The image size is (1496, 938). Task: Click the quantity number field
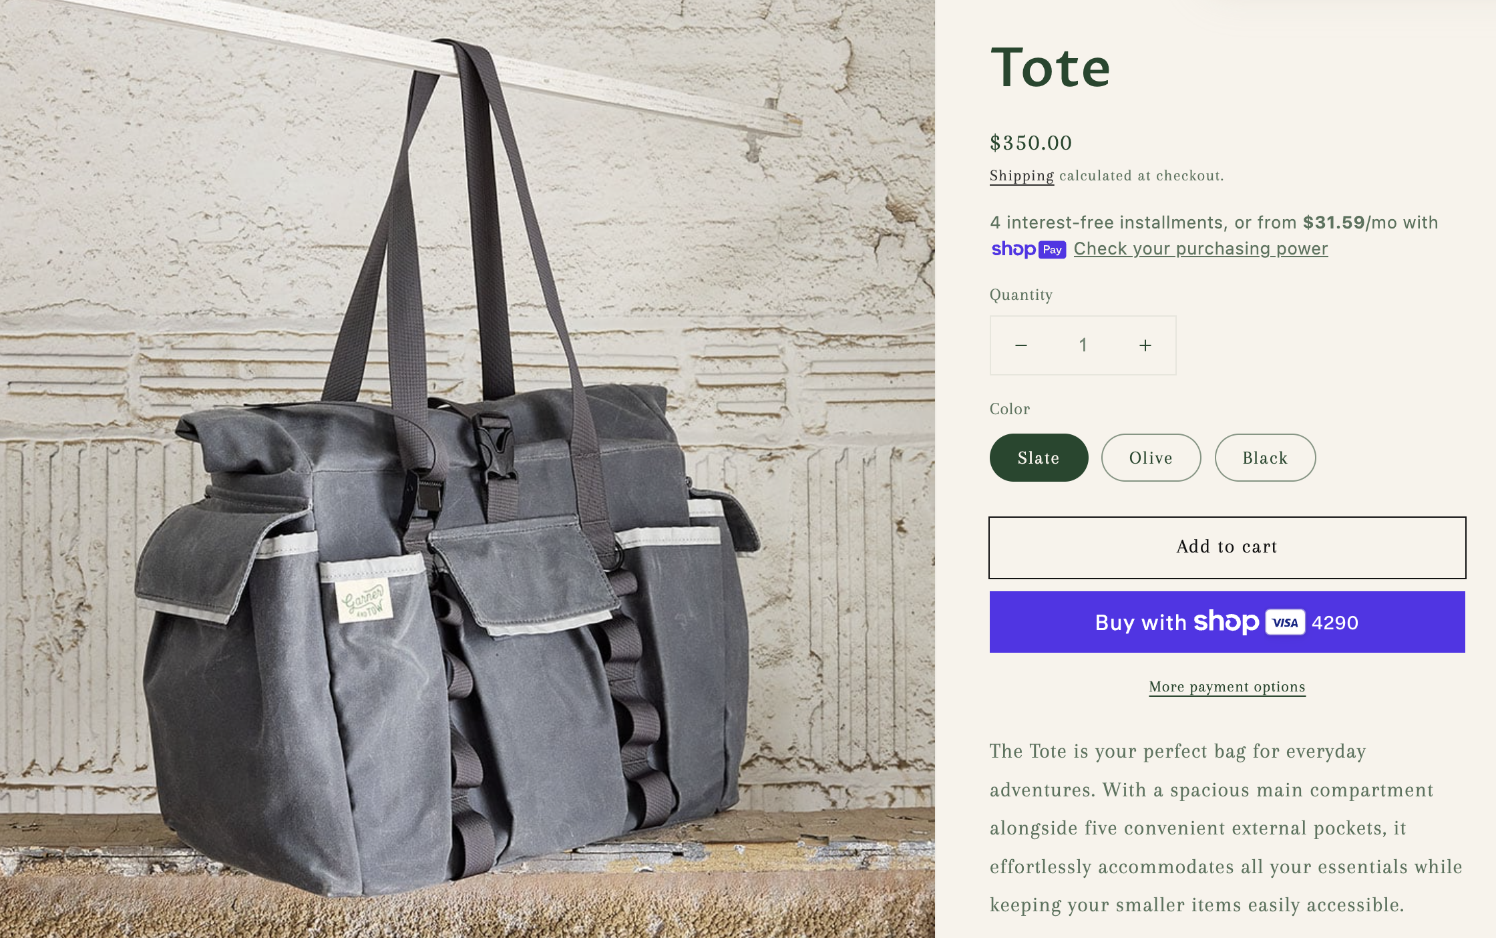pos(1083,345)
